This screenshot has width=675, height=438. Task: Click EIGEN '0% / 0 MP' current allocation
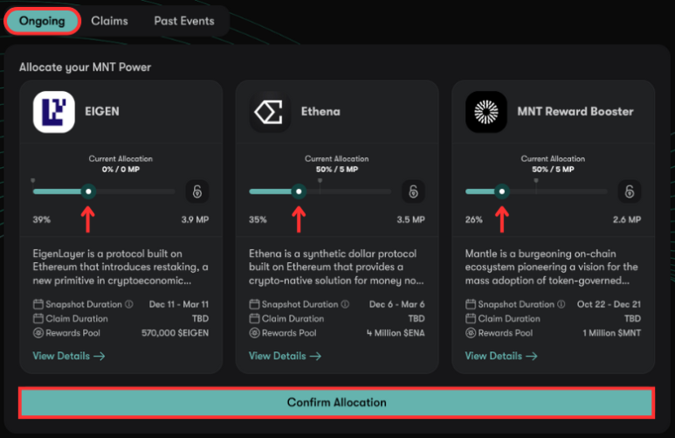pyautogui.click(x=121, y=170)
